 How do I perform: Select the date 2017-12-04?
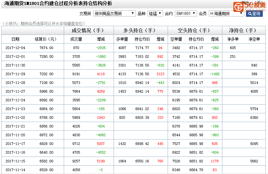16,48
